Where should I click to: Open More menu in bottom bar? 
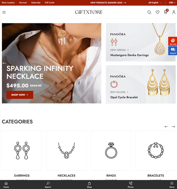(x=172, y=185)
